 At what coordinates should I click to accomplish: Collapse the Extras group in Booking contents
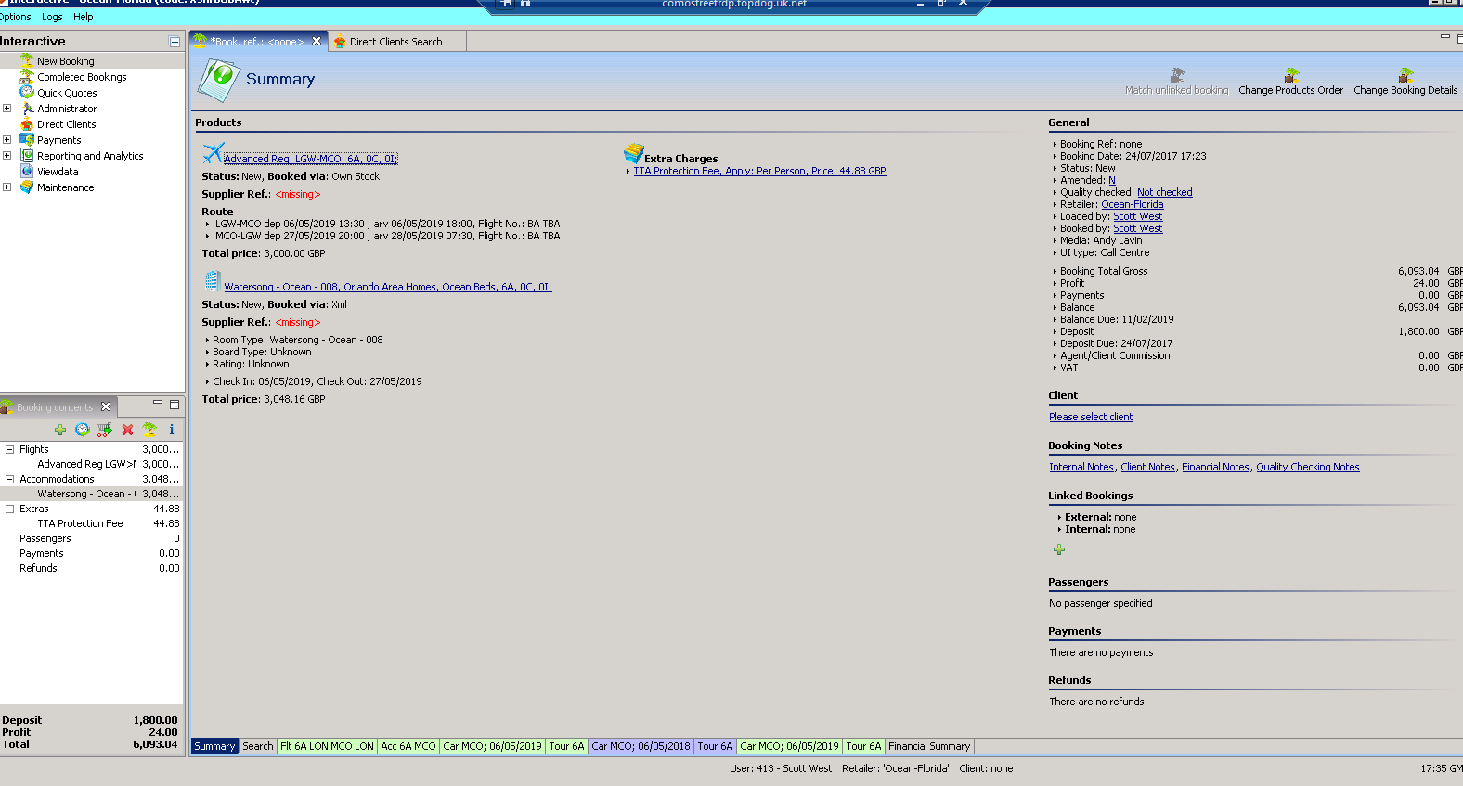pos(10,509)
